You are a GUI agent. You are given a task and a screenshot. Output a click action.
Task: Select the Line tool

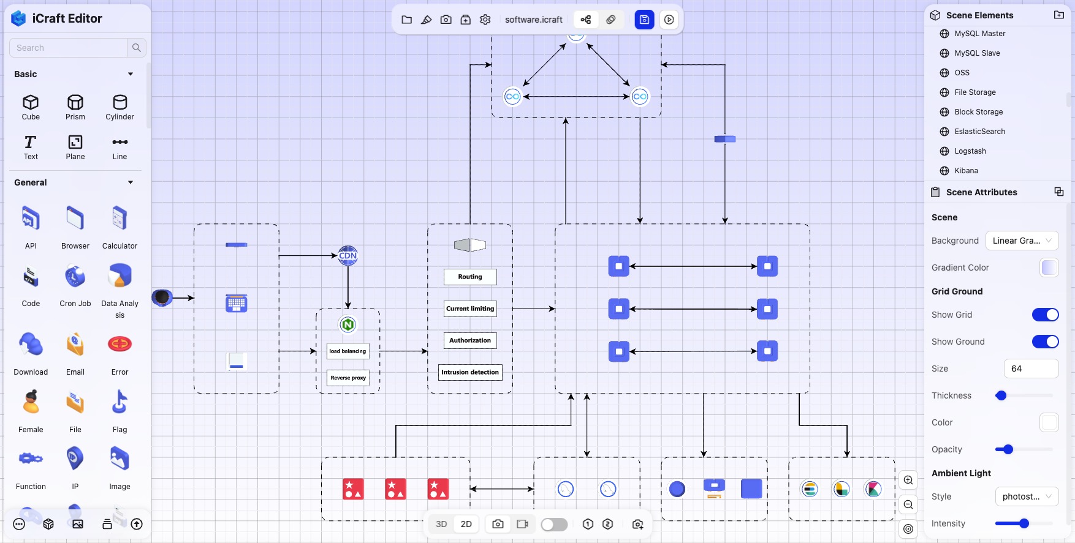[x=120, y=147]
